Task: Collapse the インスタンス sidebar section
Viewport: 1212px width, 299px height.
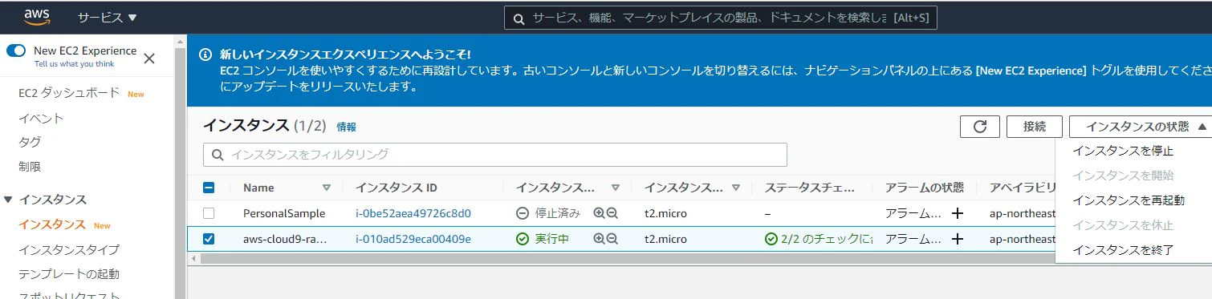Action: pyautogui.click(x=9, y=199)
